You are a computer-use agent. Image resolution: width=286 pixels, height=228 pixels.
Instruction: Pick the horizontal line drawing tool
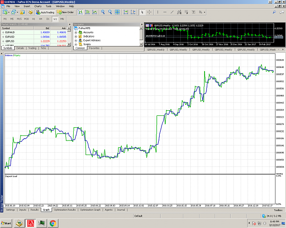[x=165, y=12]
